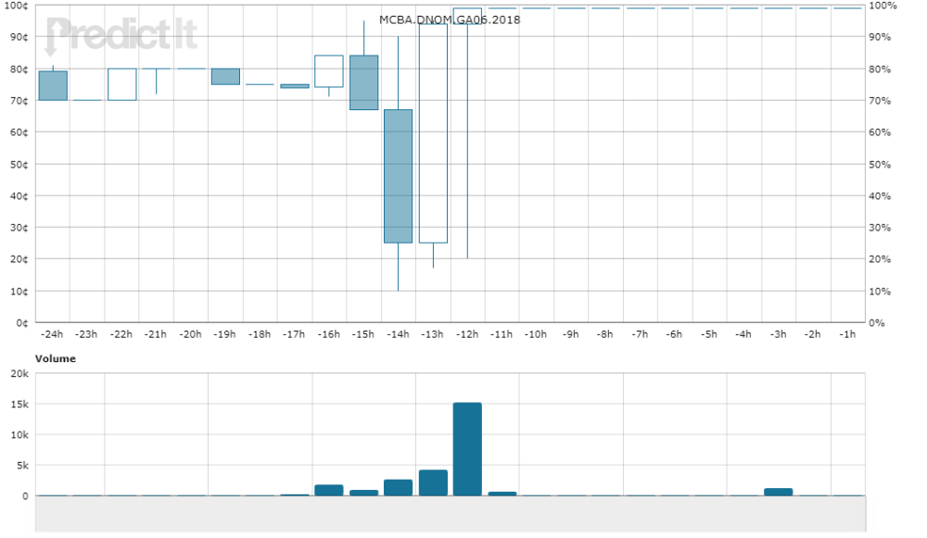Click the small volume bar at -11h
Screen dimensions: 927x538
[x=502, y=494]
